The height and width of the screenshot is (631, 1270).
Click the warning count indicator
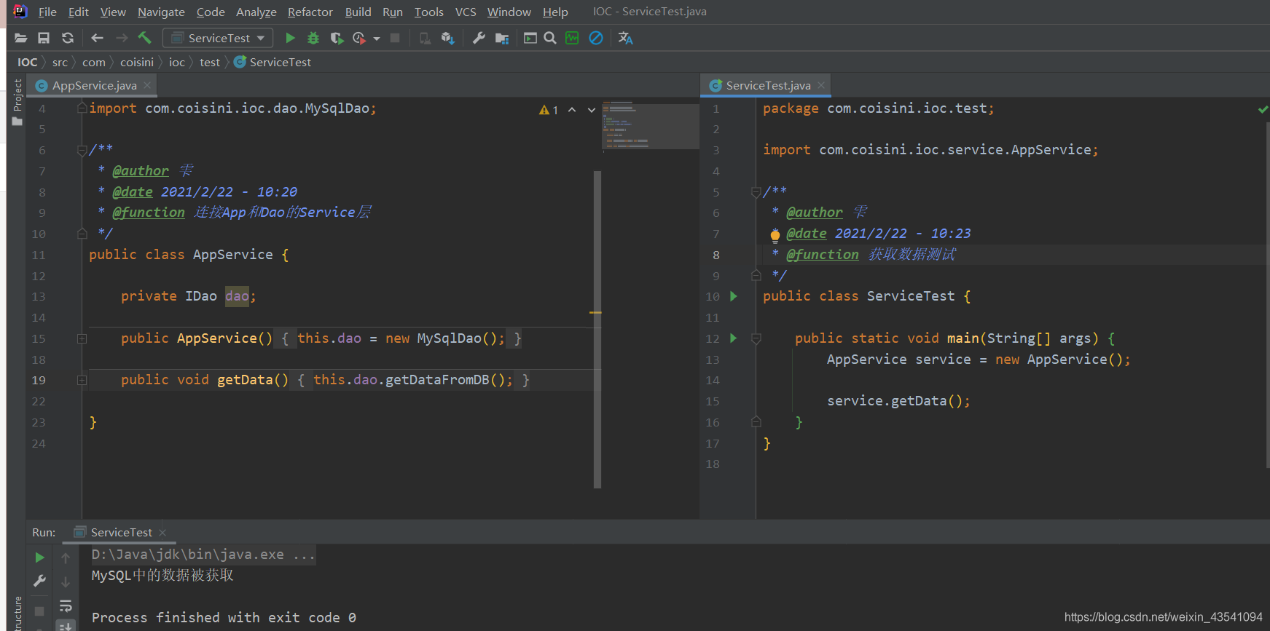[549, 110]
